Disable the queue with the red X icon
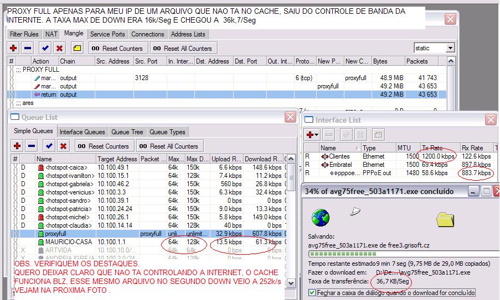The image size is (500, 300). coord(63,146)
